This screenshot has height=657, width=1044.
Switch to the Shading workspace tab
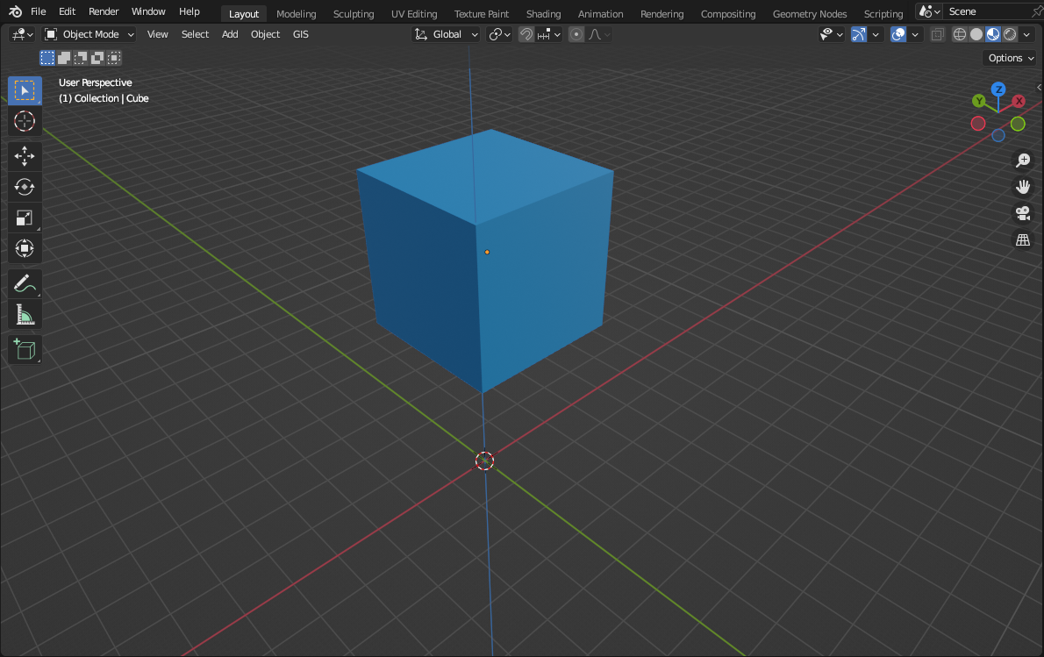543,13
